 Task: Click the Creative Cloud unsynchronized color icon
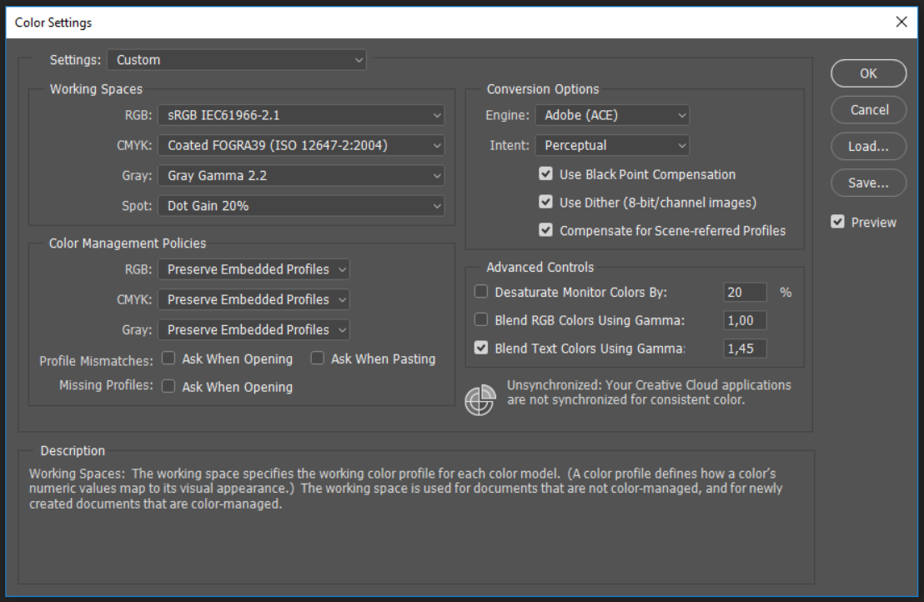pyautogui.click(x=480, y=400)
